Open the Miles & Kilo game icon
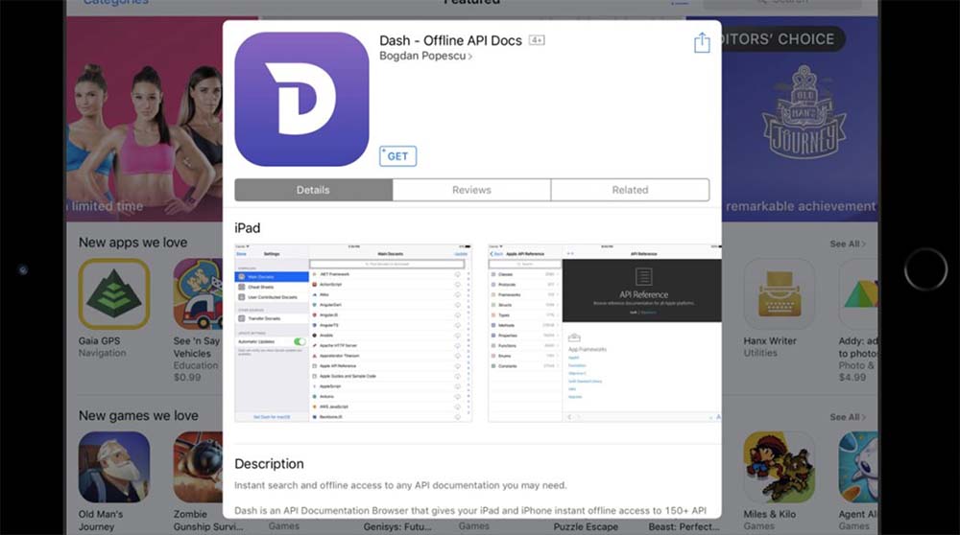Viewport: 960px width, 535px height. click(x=779, y=467)
